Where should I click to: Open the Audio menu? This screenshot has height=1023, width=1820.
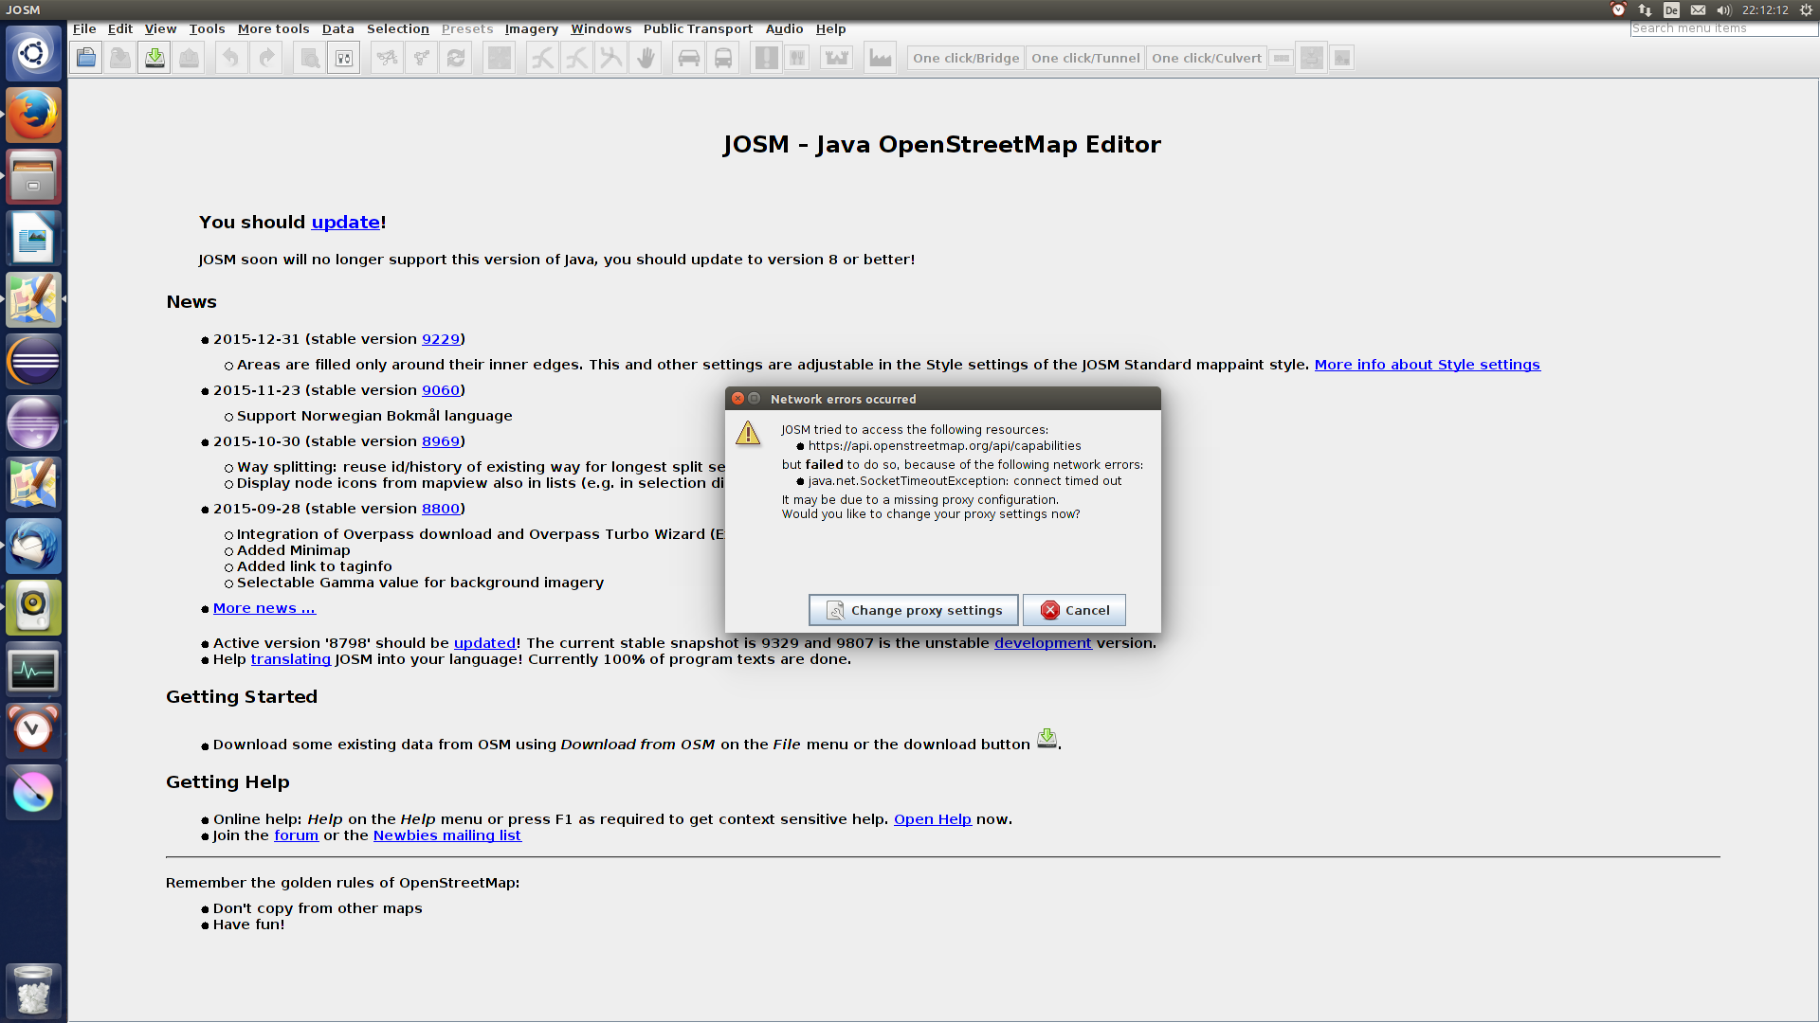click(785, 28)
